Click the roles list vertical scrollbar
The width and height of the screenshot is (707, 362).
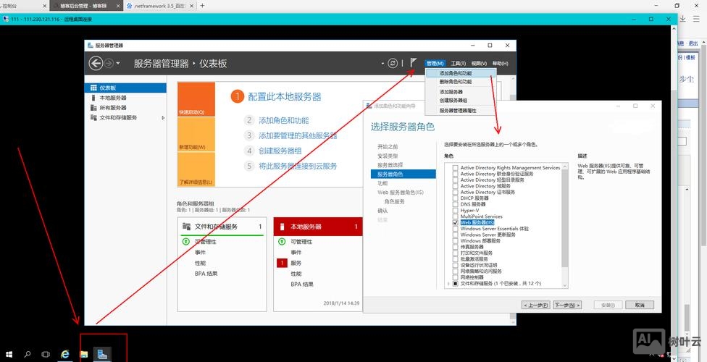coord(565,225)
